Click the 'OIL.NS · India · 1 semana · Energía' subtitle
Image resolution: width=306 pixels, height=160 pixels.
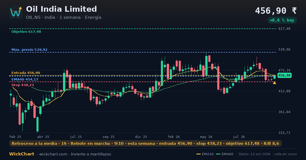click(x=63, y=18)
